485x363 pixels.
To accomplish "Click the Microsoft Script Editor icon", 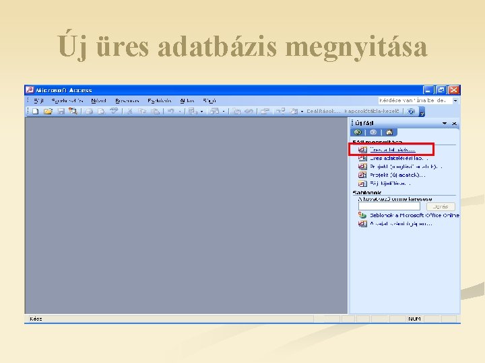I will pos(249,112).
